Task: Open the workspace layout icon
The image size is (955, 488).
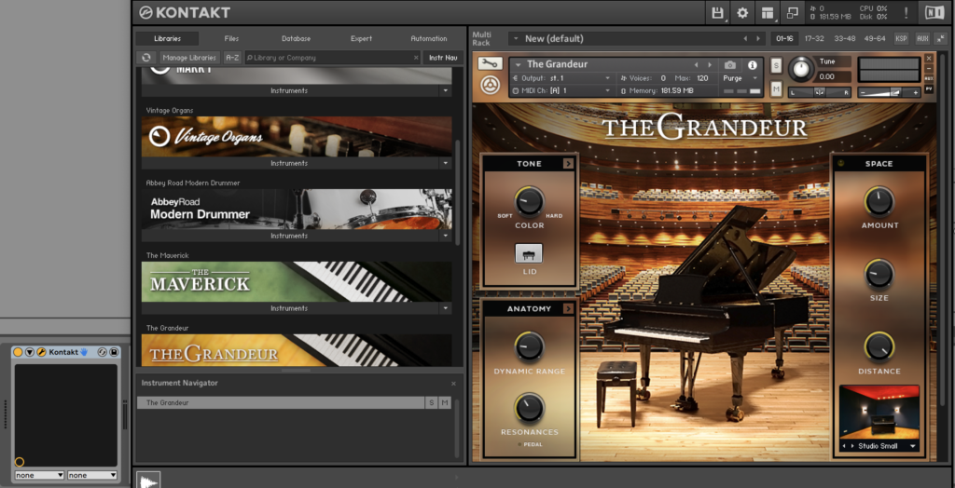Action: point(768,13)
